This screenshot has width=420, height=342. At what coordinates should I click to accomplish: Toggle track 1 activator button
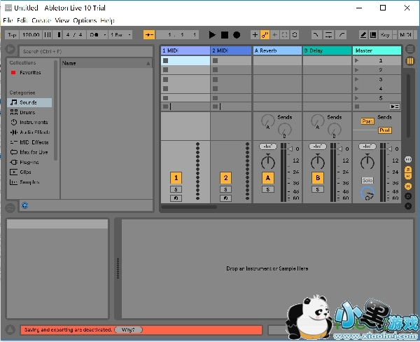click(x=176, y=178)
